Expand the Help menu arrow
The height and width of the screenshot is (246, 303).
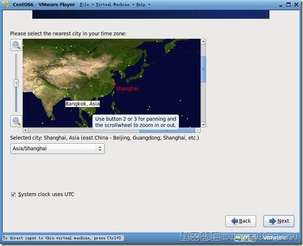(x=149, y=4)
